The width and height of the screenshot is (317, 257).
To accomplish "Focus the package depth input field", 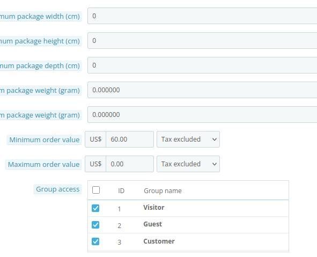I will pos(202,65).
